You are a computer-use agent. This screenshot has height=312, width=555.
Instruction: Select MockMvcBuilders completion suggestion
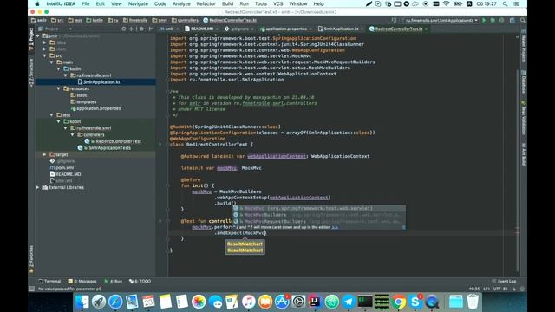click(318, 215)
